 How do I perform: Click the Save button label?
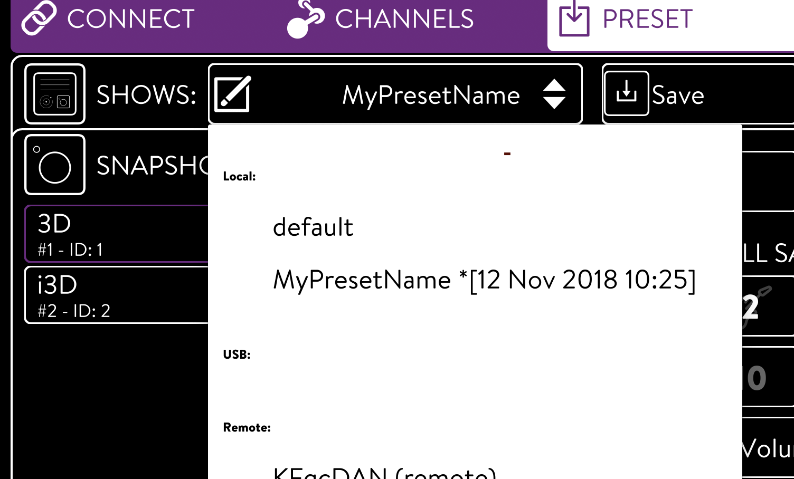pos(678,95)
